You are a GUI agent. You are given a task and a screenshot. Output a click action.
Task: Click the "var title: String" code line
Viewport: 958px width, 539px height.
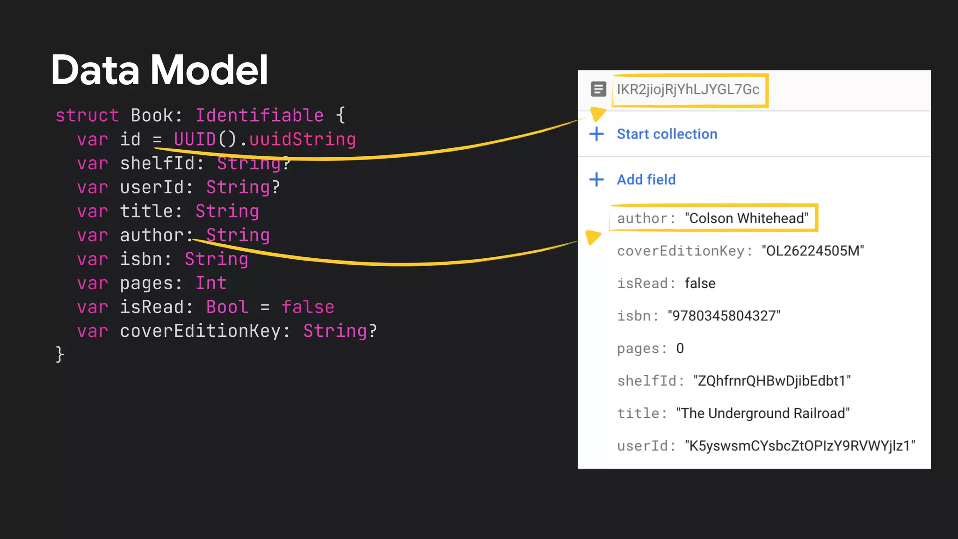[x=168, y=211]
